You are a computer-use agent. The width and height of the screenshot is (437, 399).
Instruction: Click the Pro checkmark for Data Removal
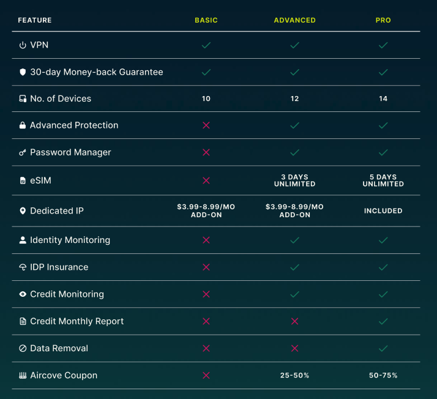coord(383,348)
